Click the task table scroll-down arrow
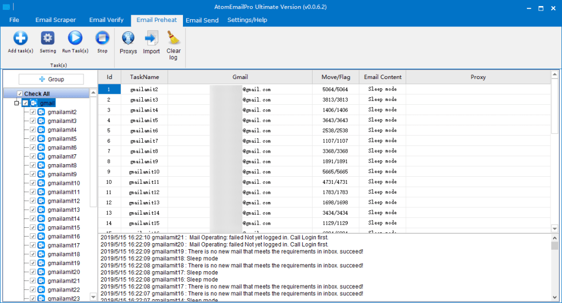Screen dimensions: 562x303 [555, 229]
